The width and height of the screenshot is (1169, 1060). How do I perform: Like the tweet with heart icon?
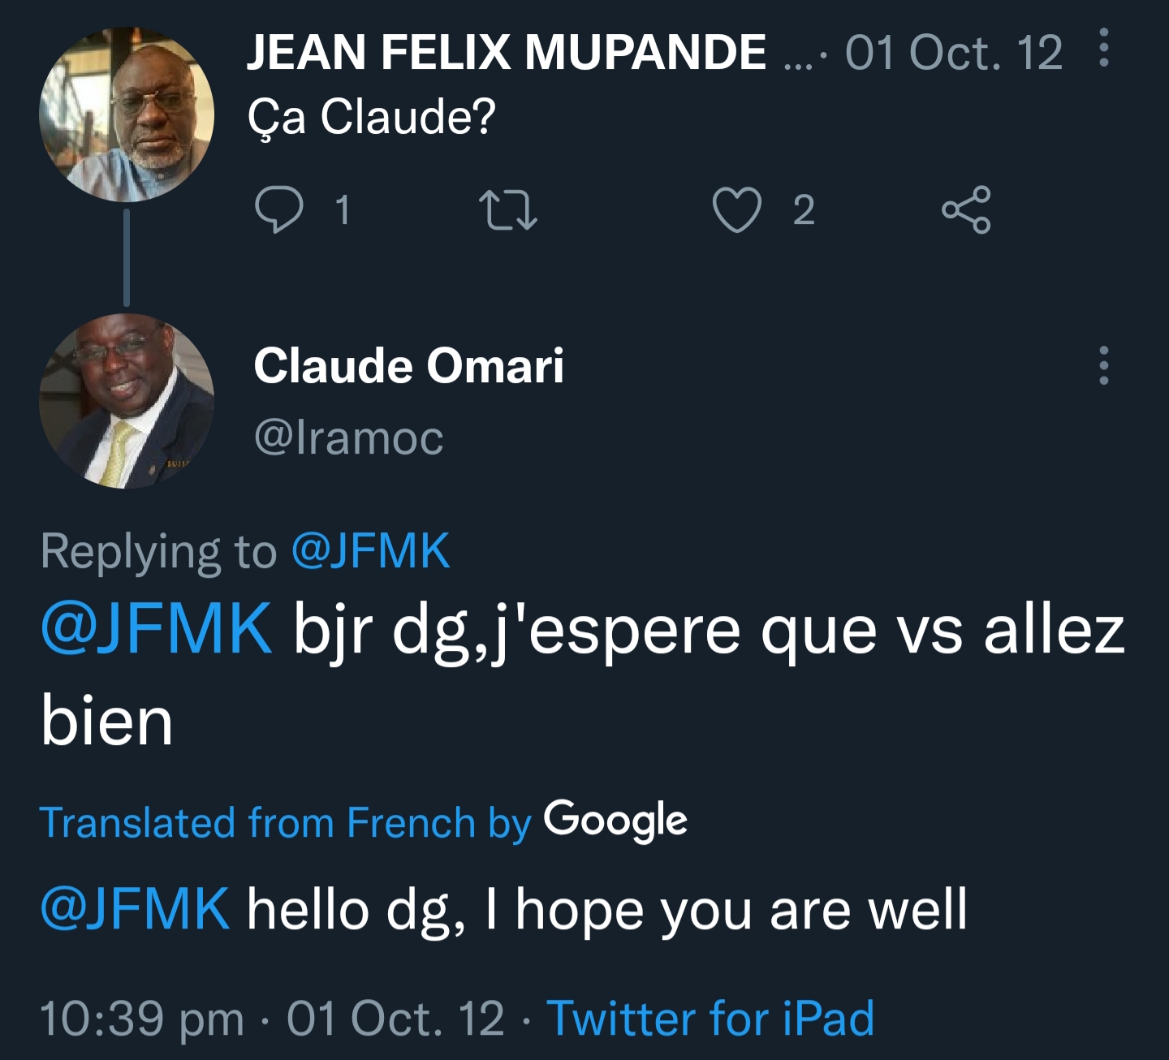tap(736, 209)
